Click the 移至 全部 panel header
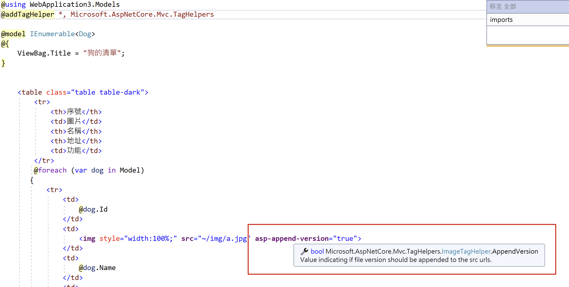Image resolution: width=569 pixels, height=287 pixels. point(503,7)
